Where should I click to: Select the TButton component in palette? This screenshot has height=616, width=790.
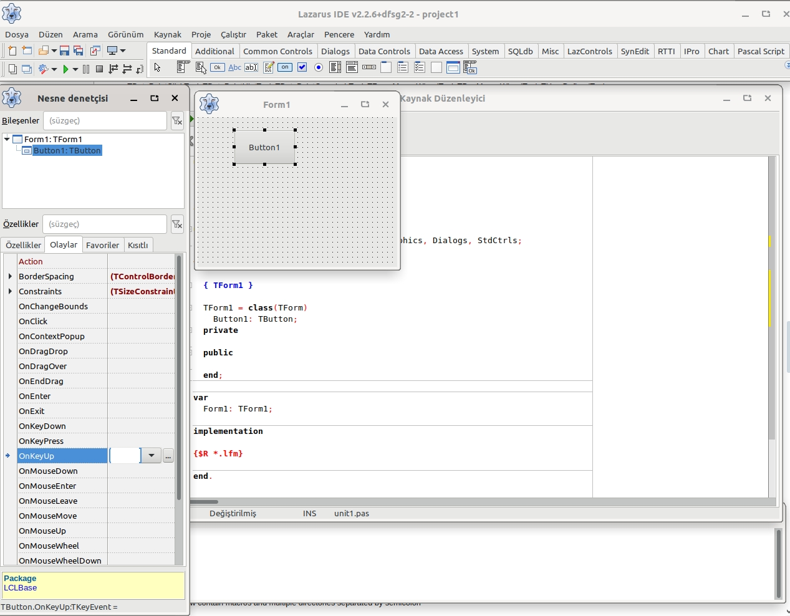218,67
